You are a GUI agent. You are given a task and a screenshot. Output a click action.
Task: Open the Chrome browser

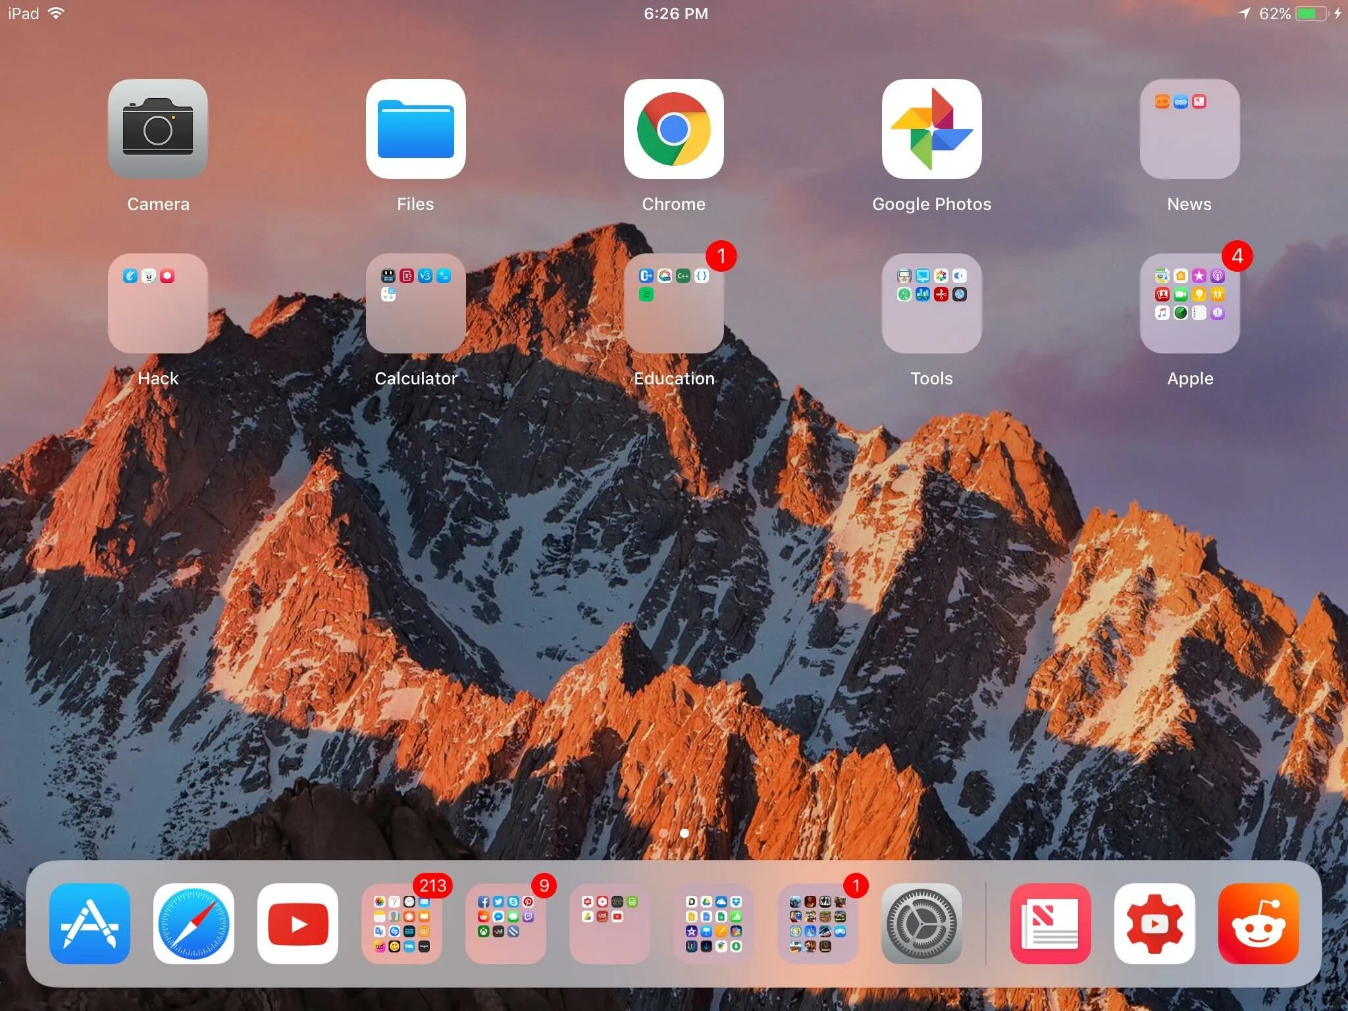tap(673, 130)
